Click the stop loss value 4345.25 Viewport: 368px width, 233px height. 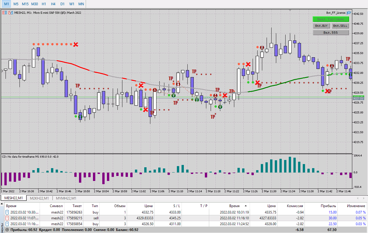click(x=175, y=218)
